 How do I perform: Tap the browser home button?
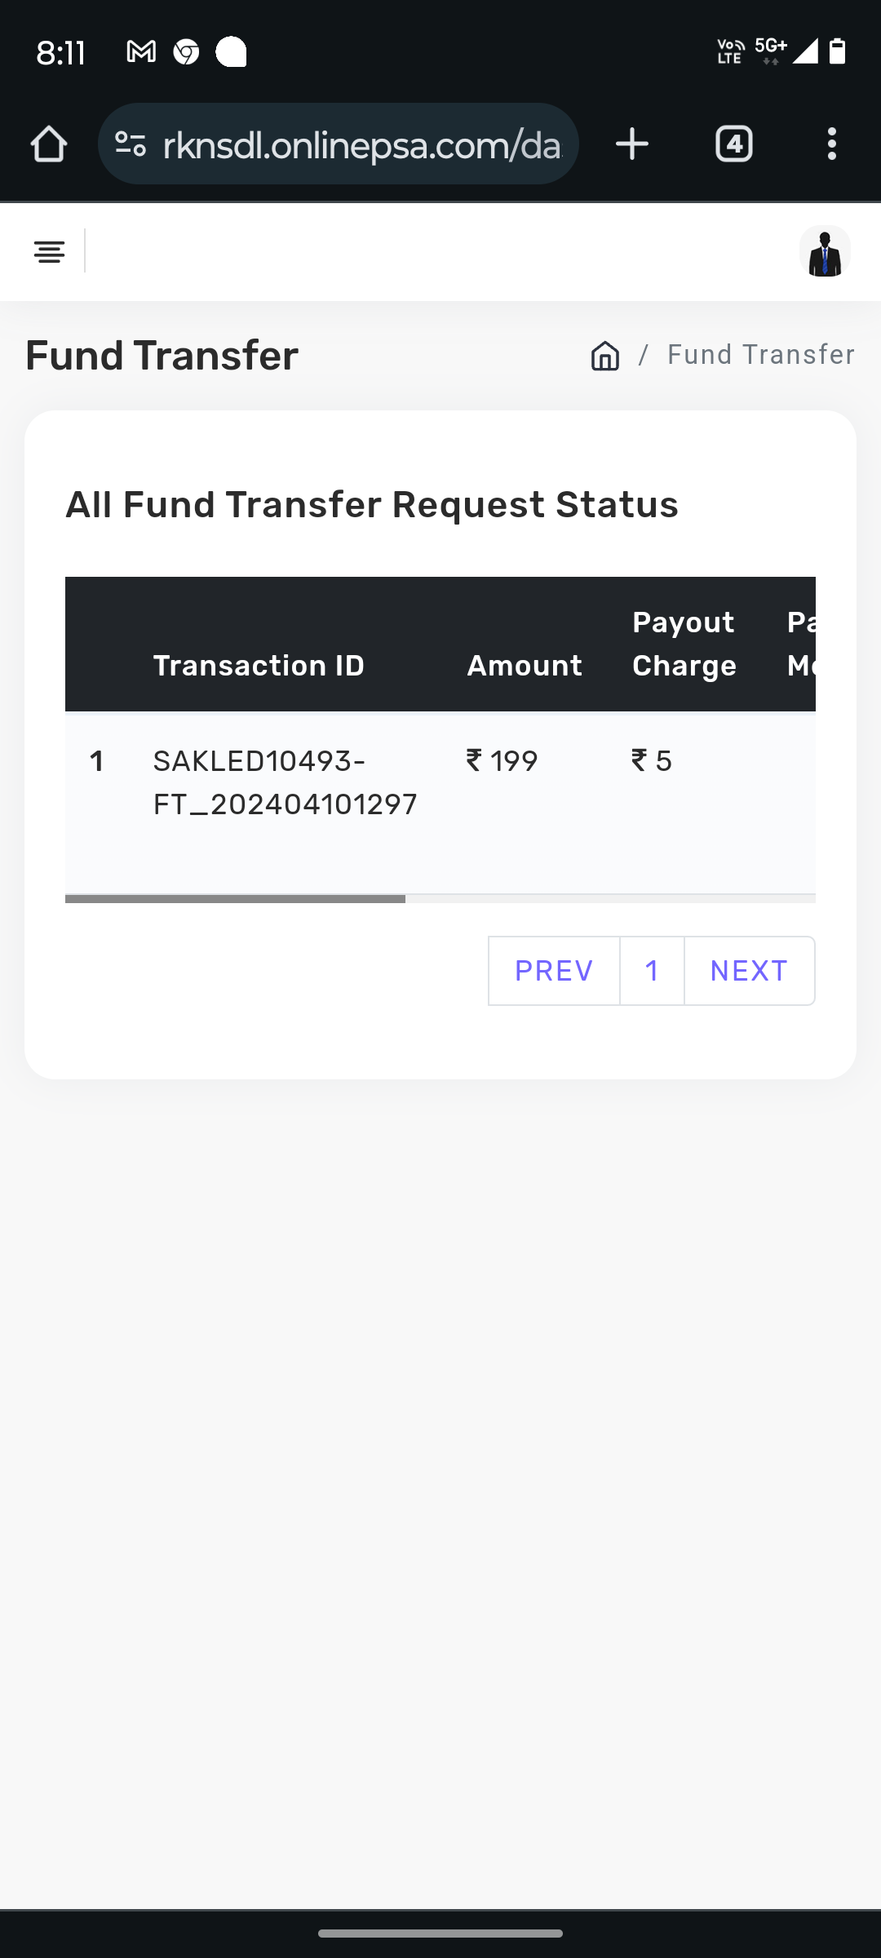click(x=49, y=144)
